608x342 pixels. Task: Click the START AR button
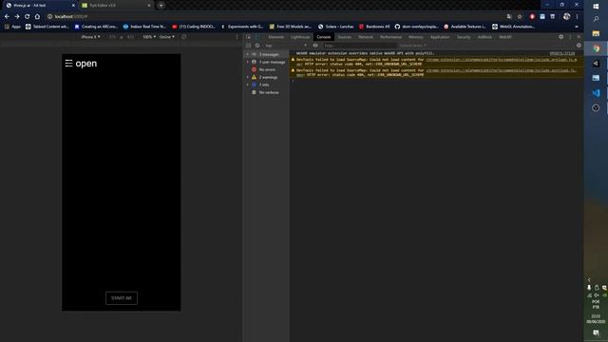122,297
